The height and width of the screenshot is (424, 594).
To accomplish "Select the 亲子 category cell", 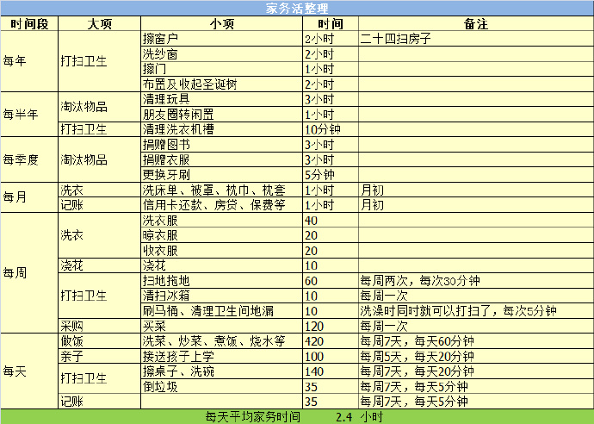I will 99,356.
